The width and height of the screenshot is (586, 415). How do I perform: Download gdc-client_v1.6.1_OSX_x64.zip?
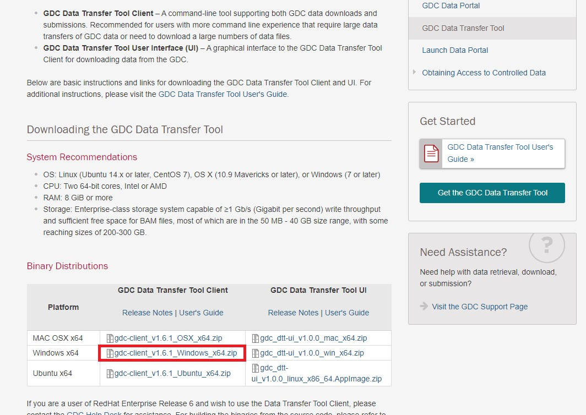click(168, 338)
